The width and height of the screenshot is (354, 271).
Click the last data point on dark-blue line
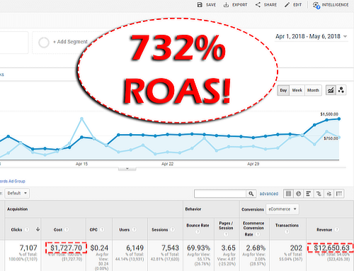[339, 119]
